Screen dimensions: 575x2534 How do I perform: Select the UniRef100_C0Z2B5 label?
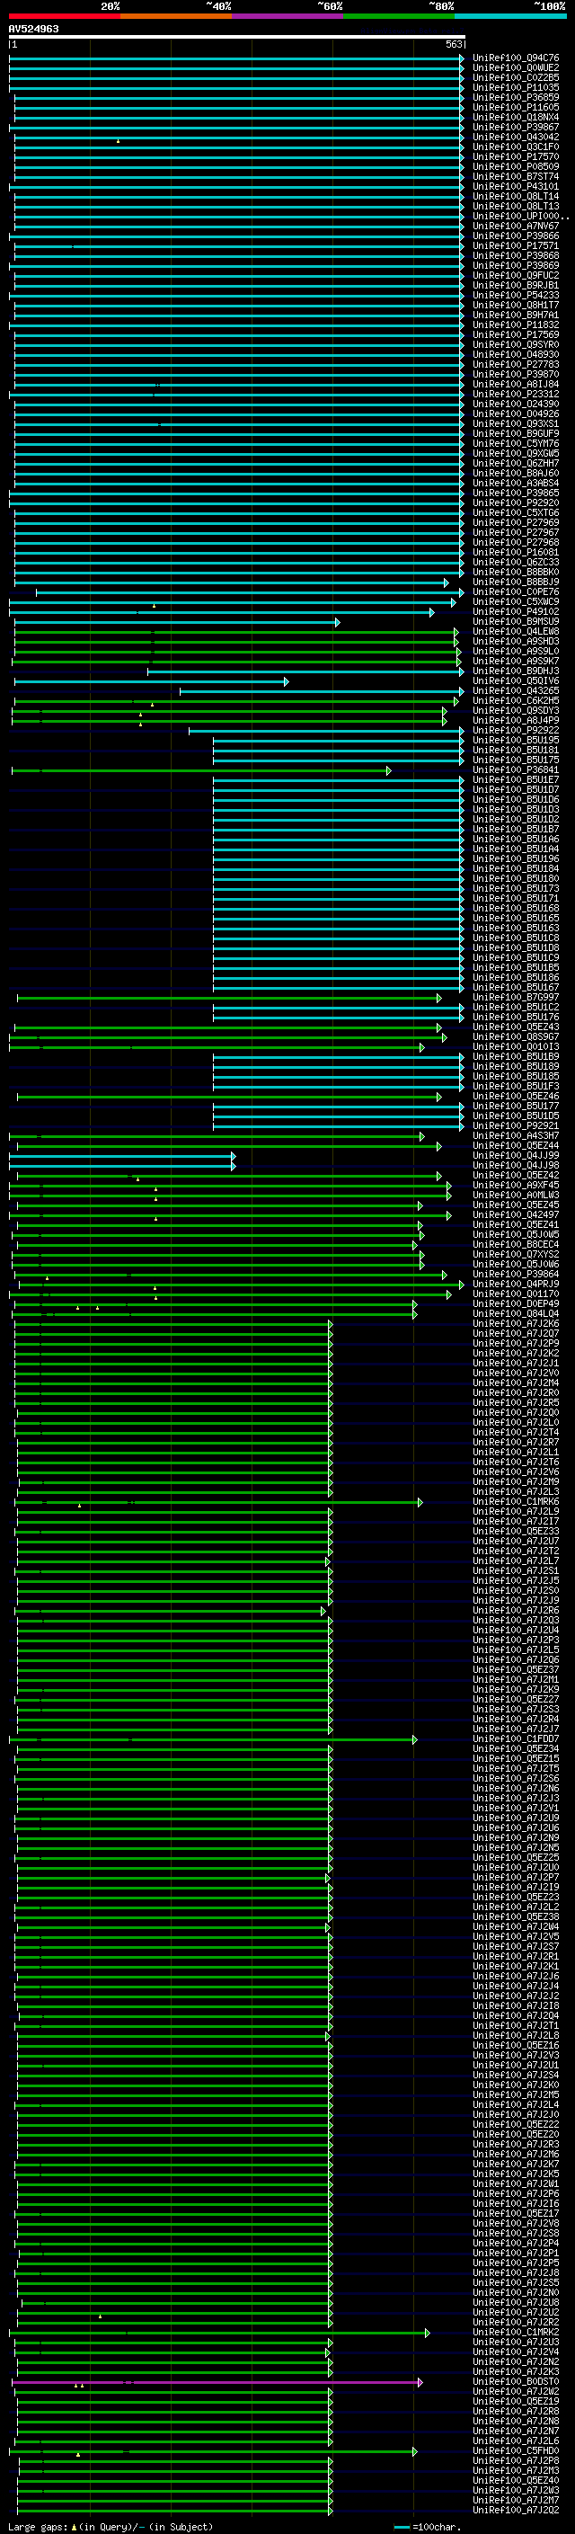click(x=516, y=77)
